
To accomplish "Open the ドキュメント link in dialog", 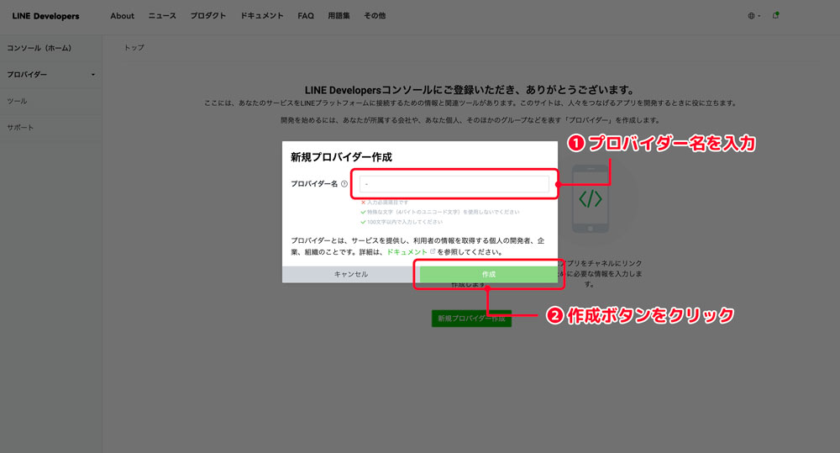I will pyautogui.click(x=407, y=252).
